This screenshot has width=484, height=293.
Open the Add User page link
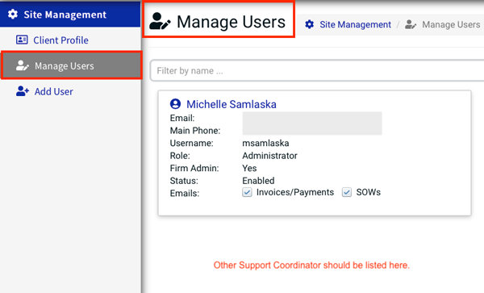(54, 92)
